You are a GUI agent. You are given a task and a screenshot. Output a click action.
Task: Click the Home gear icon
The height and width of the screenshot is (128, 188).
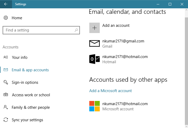pos(6,18)
